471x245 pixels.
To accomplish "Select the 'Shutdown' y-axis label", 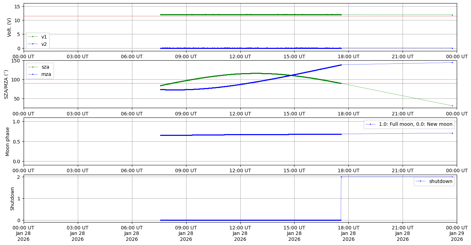I will pyautogui.click(x=12, y=199).
